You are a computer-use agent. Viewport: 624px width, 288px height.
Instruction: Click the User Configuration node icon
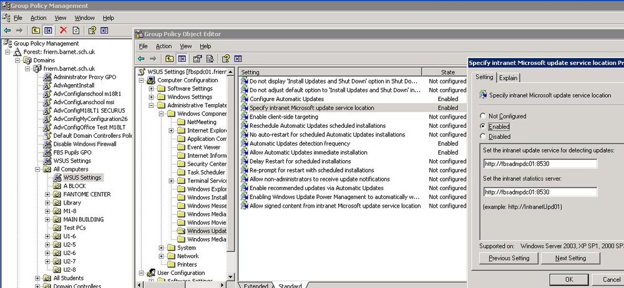[151, 273]
